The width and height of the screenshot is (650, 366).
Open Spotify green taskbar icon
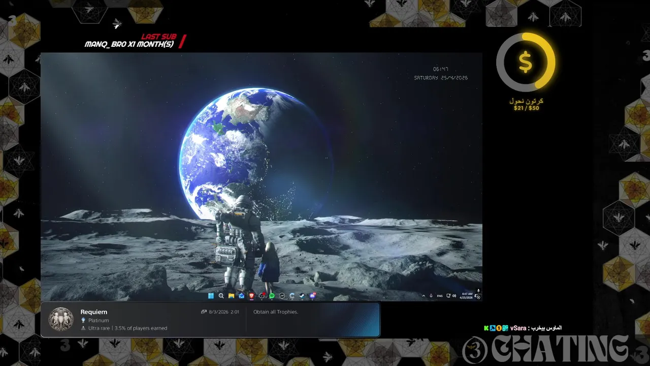click(x=272, y=295)
